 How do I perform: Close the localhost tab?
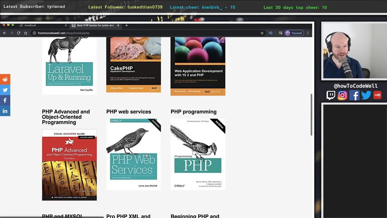coord(66,25)
